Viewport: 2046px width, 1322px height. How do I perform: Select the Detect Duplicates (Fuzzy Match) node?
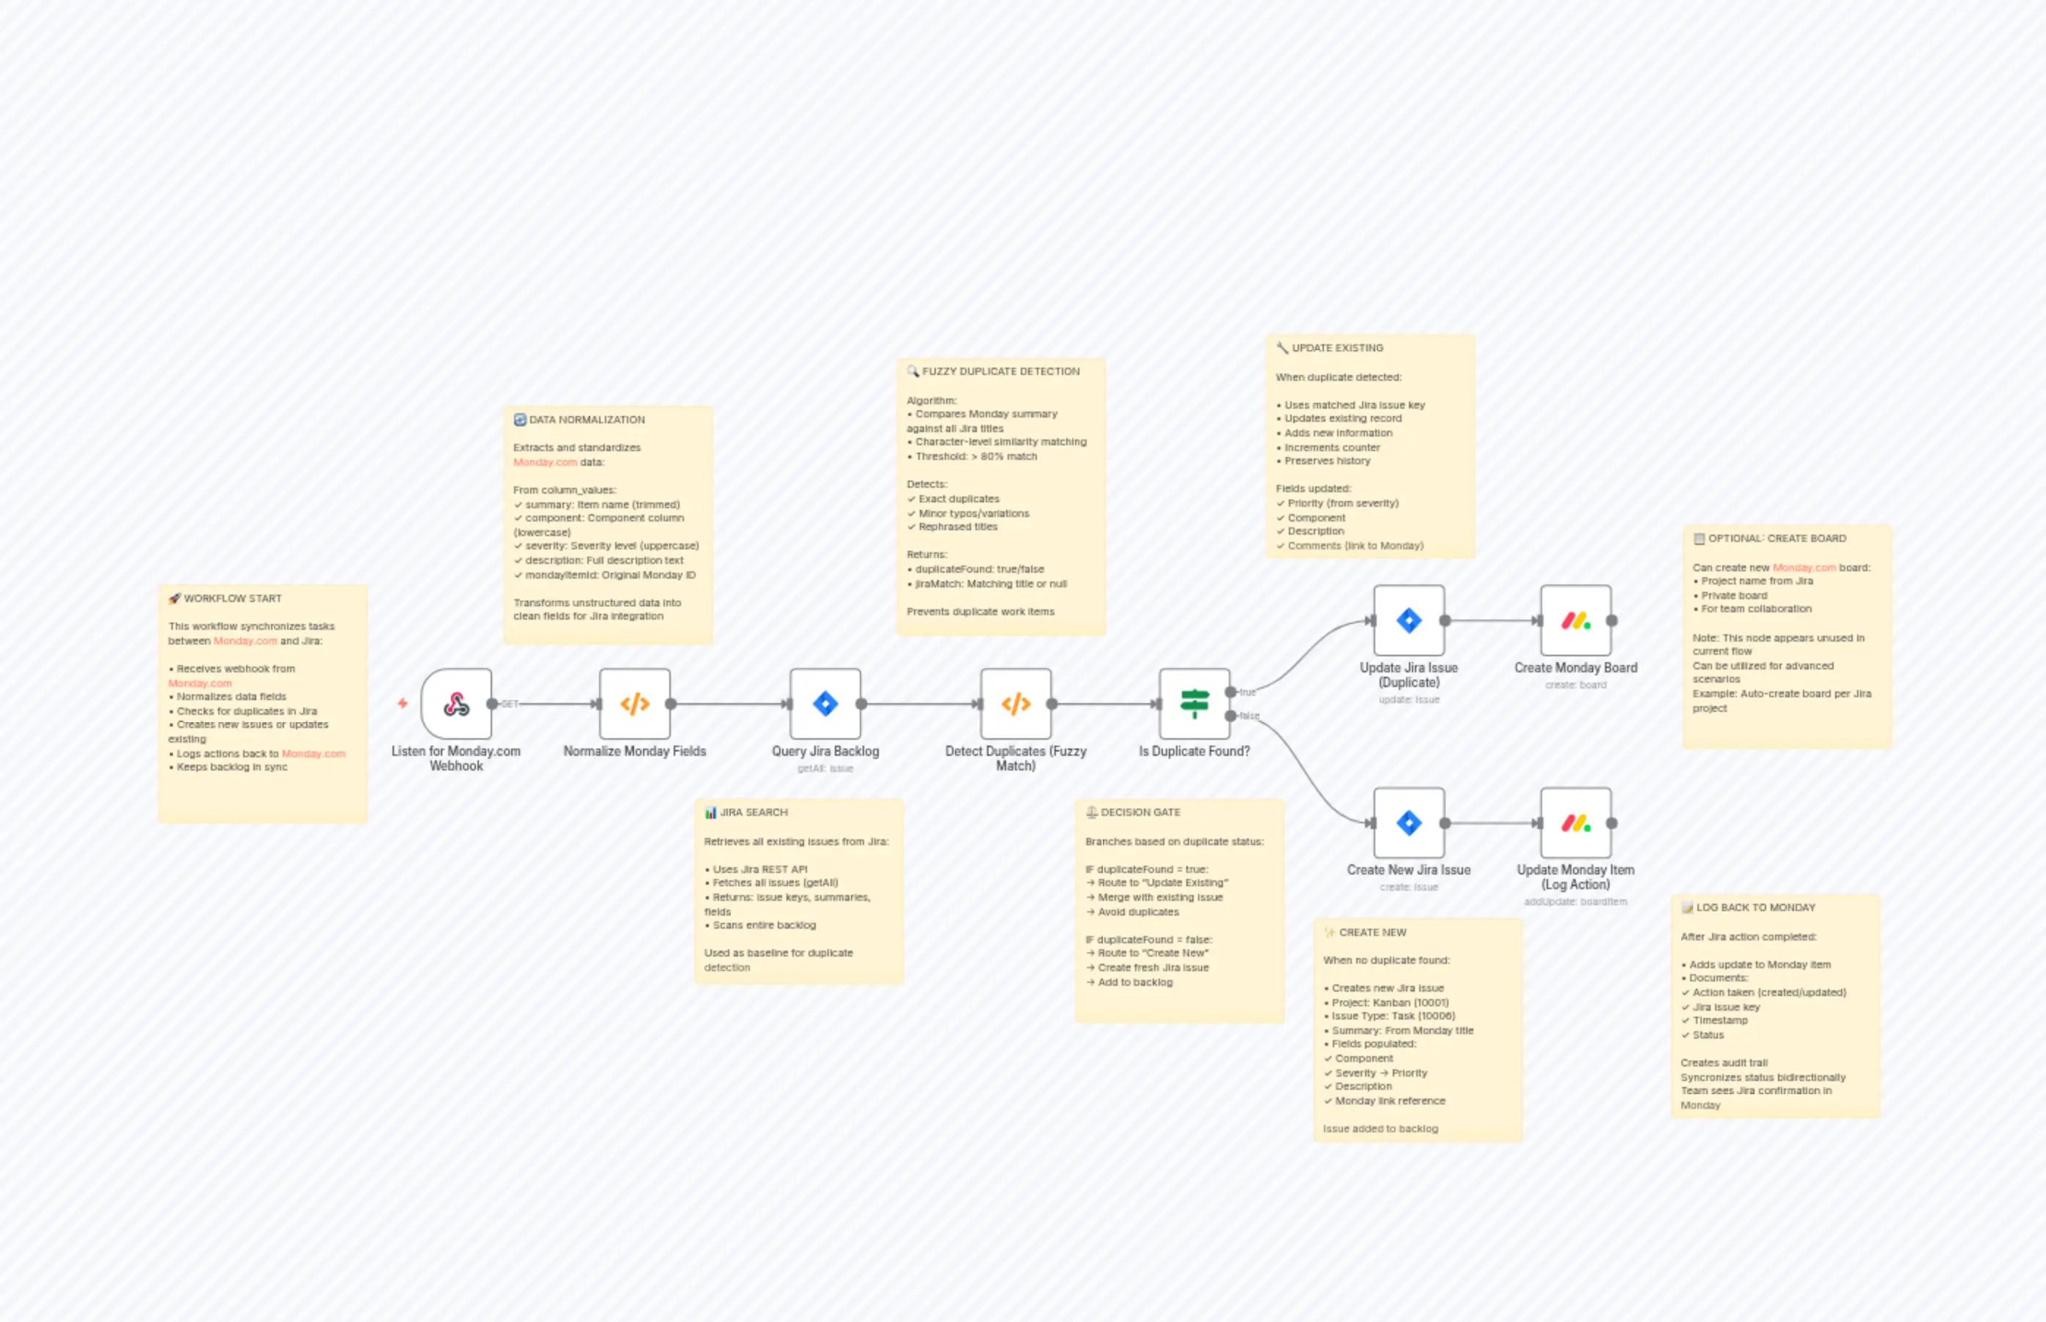pyautogui.click(x=1015, y=704)
